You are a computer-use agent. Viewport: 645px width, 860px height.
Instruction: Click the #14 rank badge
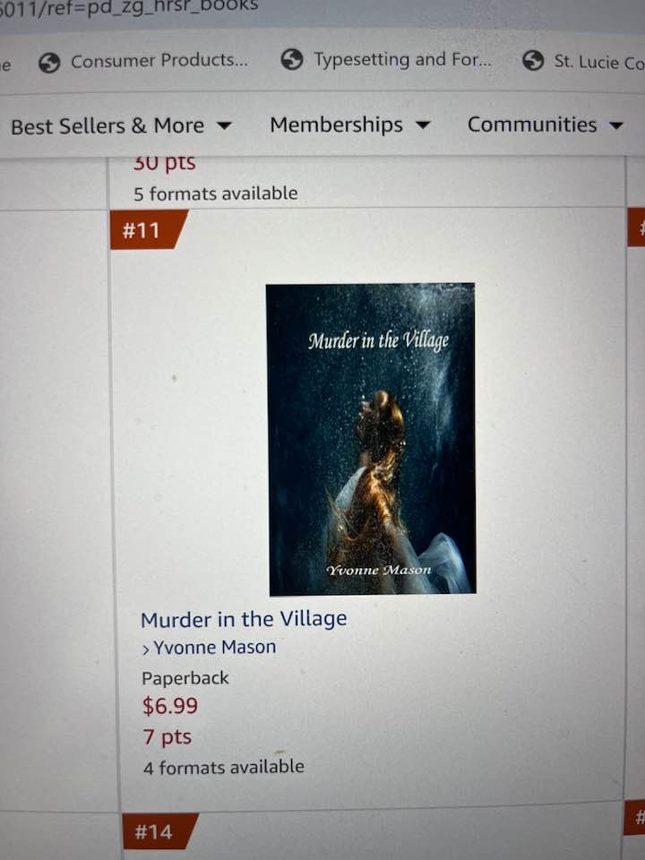[x=159, y=831]
